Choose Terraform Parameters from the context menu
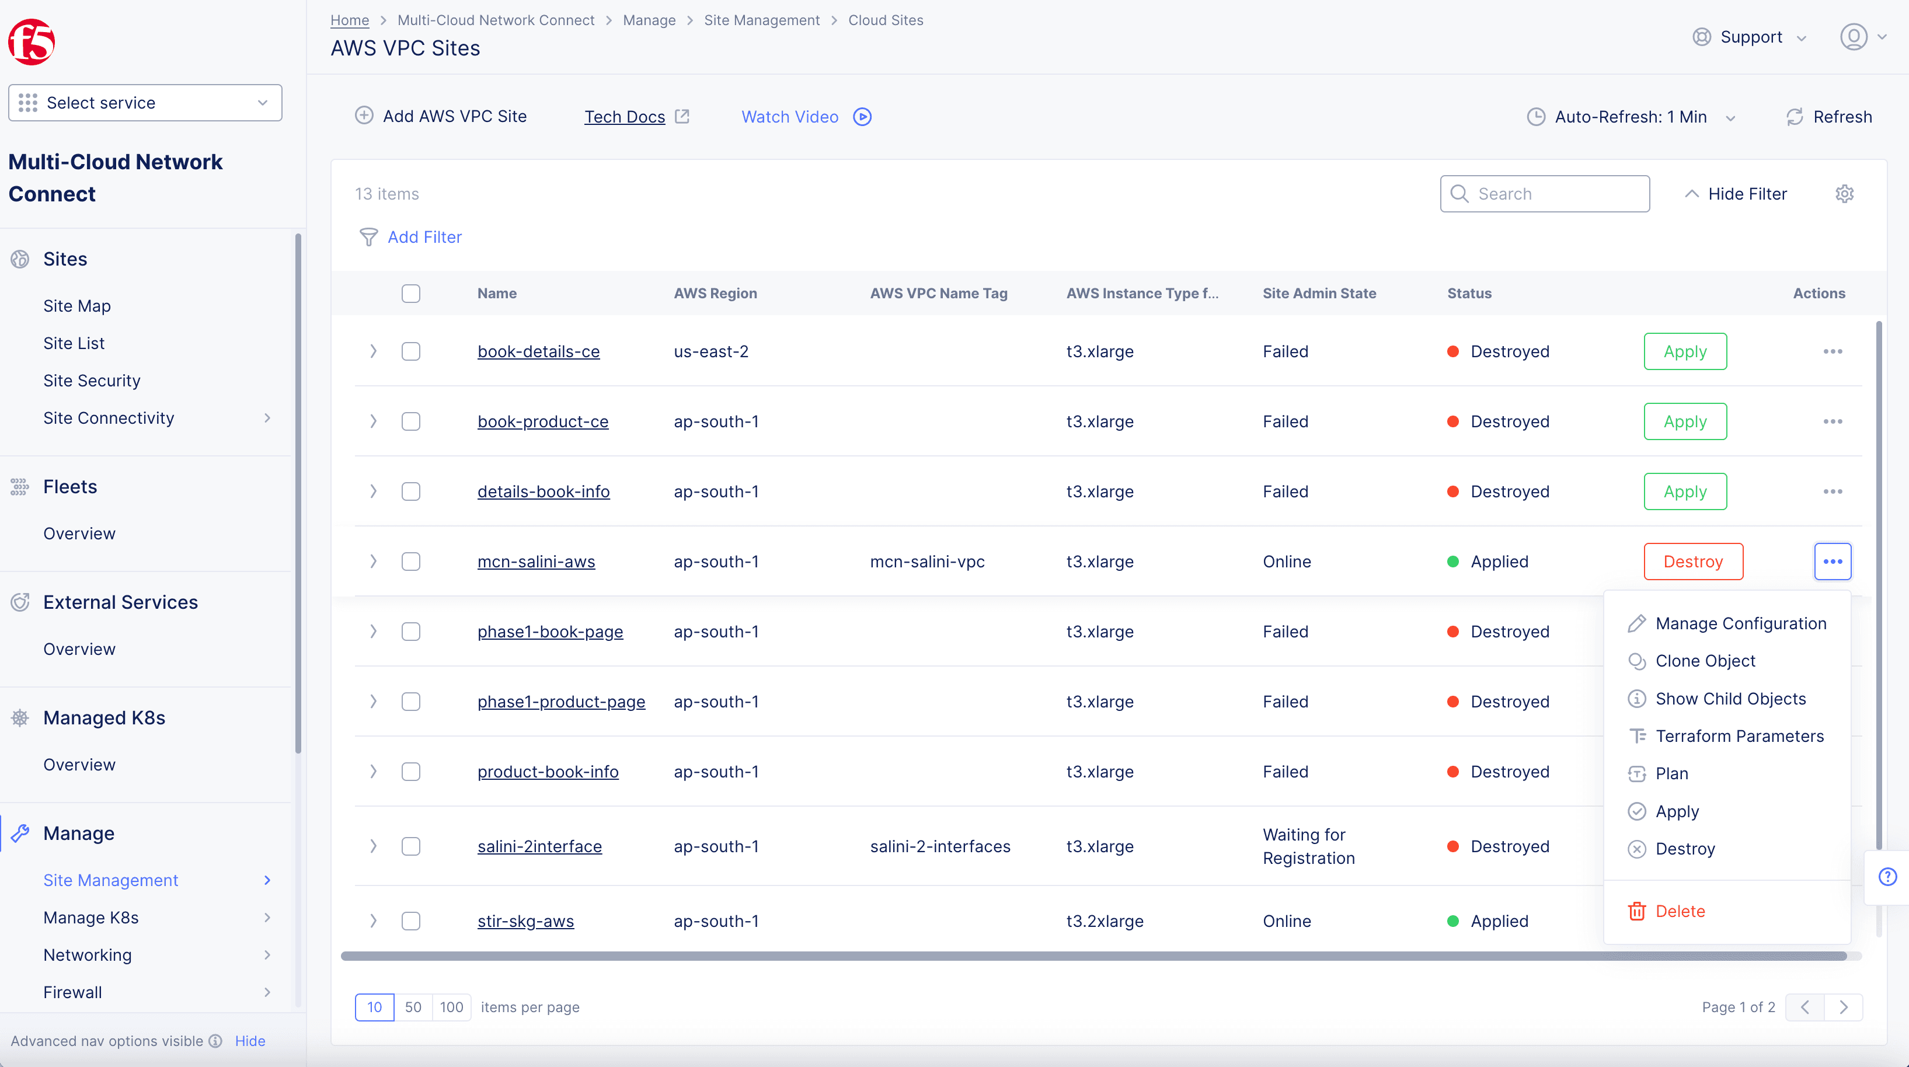Viewport: 1909px width, 1067px height. click(1739, 736)
